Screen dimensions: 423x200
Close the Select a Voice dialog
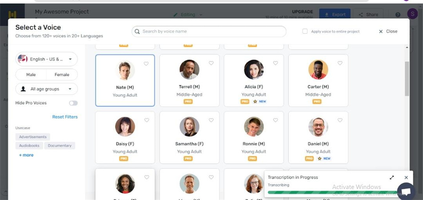pyautogui.click(x=388, y=31)
